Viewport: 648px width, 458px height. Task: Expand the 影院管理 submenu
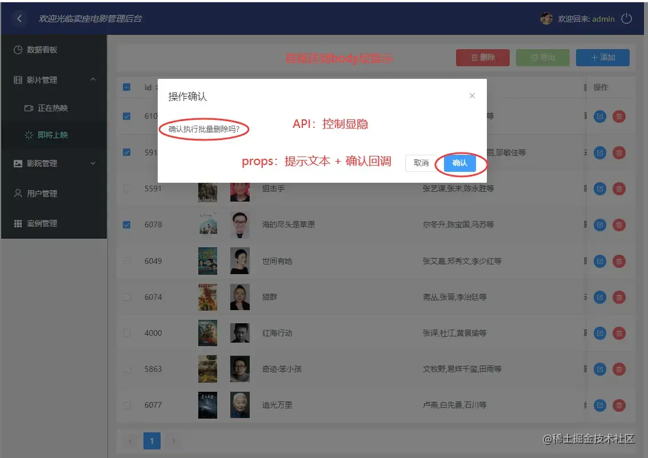tap(54, 163)
